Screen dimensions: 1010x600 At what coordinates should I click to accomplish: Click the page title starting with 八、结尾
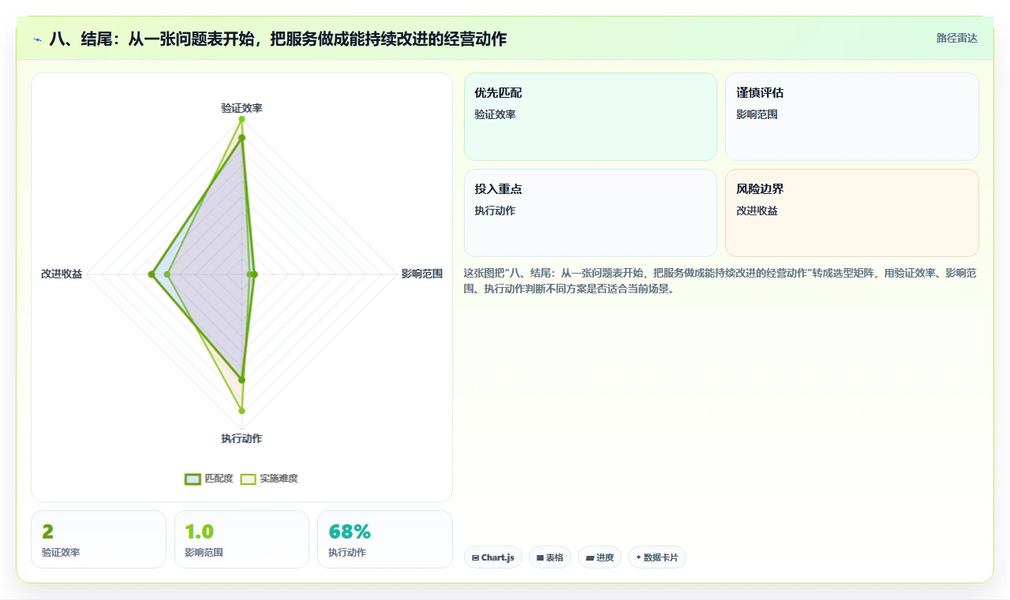(278, 39)
